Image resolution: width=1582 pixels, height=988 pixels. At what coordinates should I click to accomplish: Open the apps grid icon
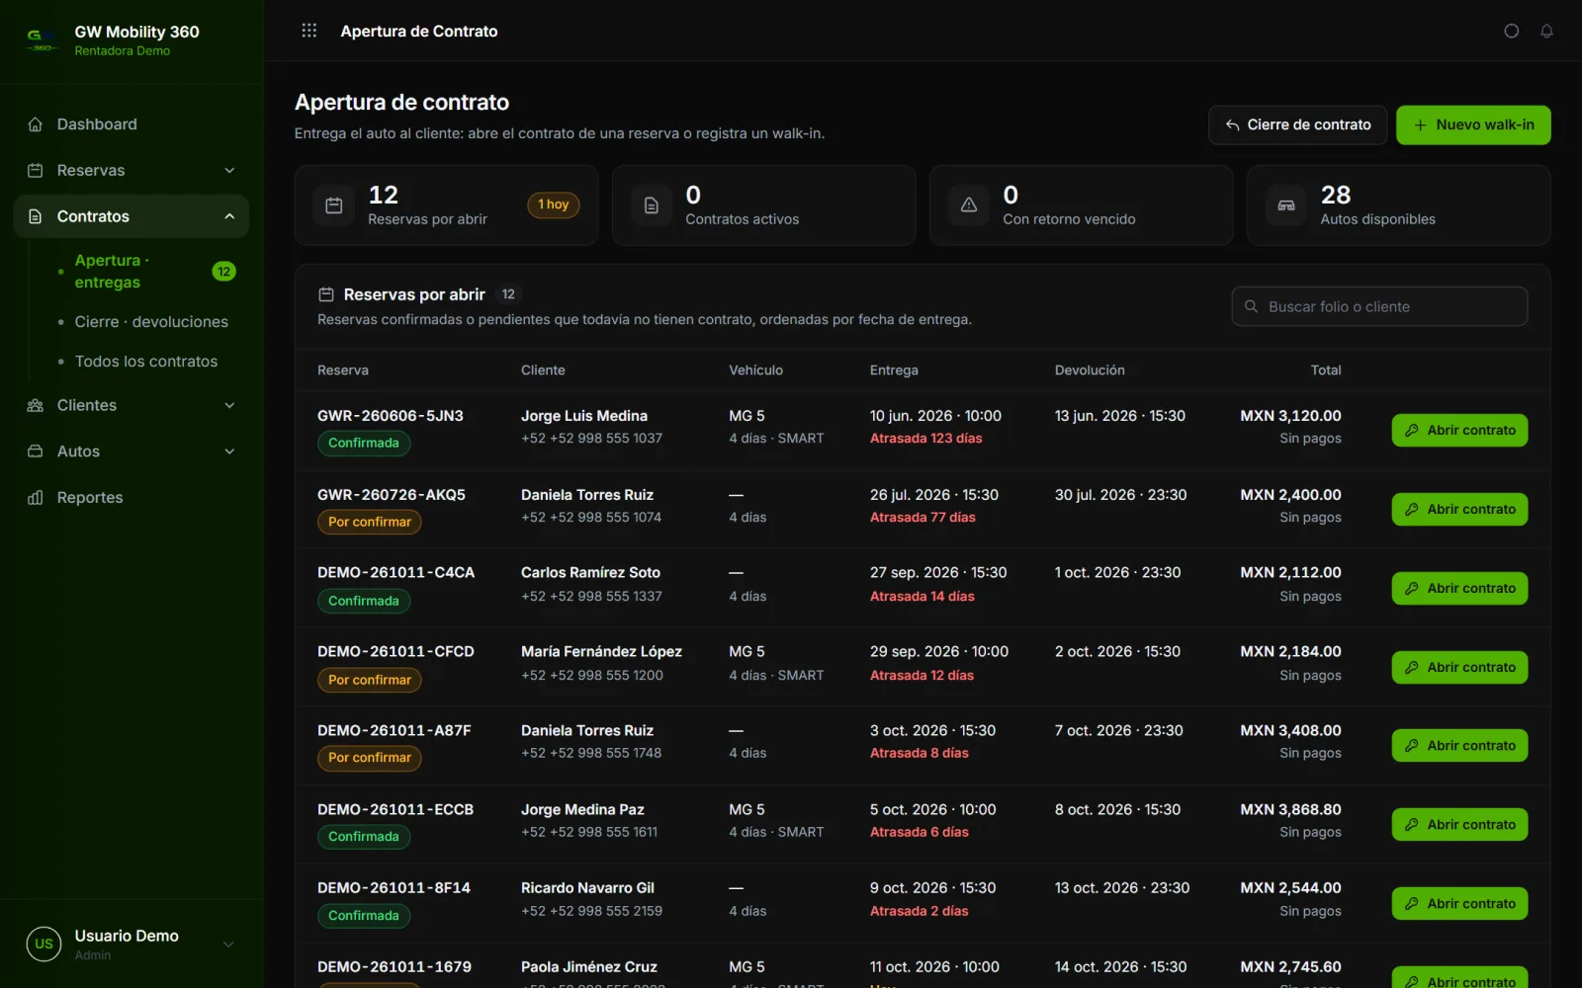coord(308,31)
